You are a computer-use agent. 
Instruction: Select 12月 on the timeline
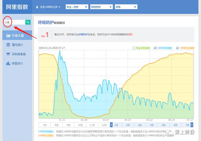pos(104,125)
